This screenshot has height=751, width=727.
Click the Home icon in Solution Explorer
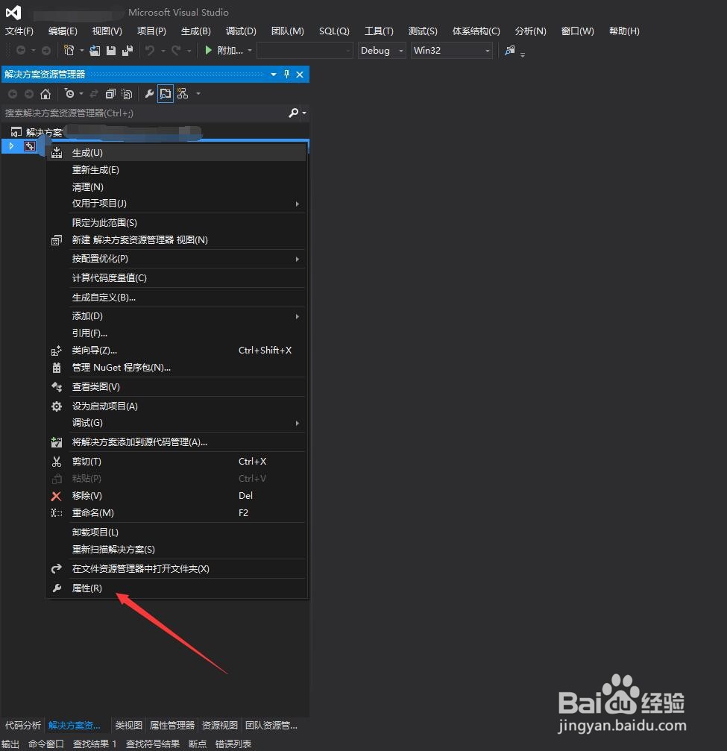pyautogui.click(x=45, y=93)
